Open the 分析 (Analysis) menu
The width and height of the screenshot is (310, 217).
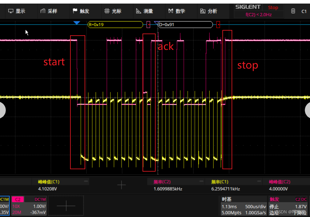pyautogui.click(x=209, y=11)
